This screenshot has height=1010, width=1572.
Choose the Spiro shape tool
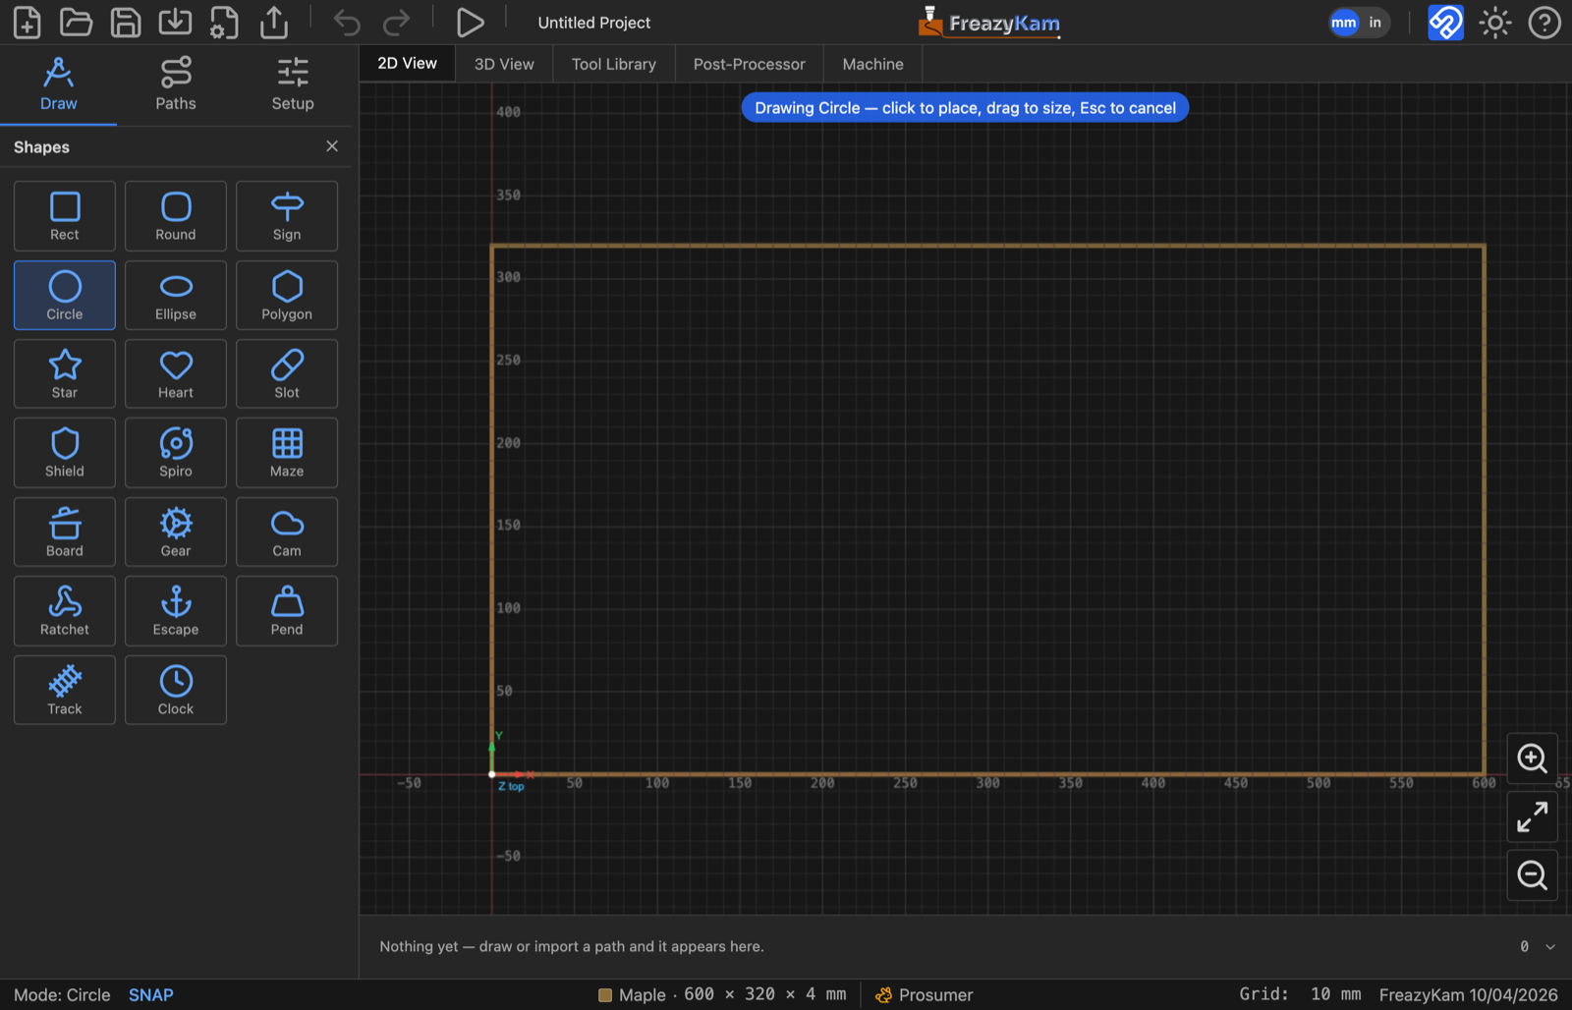(176, 453)
